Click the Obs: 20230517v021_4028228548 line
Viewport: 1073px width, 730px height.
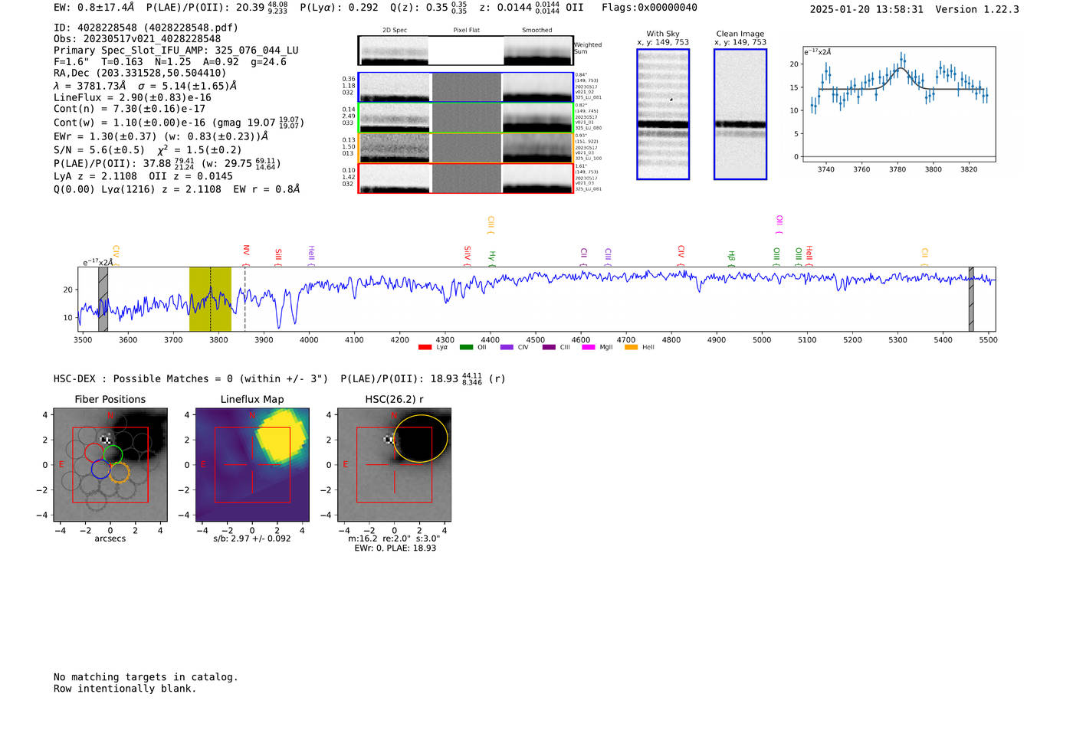pyautogui.click(x=137, y=39)
